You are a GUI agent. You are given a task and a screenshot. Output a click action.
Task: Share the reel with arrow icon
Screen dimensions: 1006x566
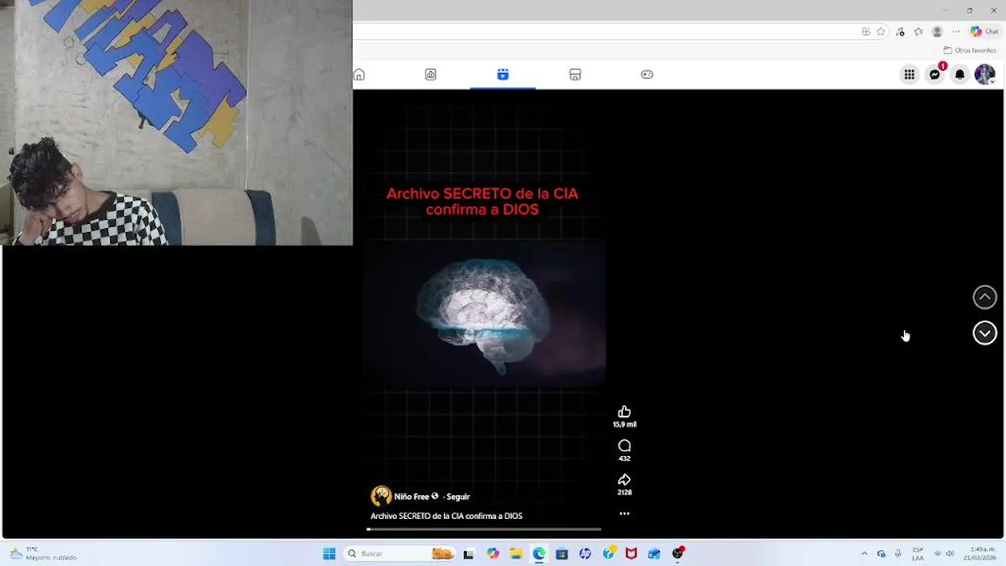(624, 480)
